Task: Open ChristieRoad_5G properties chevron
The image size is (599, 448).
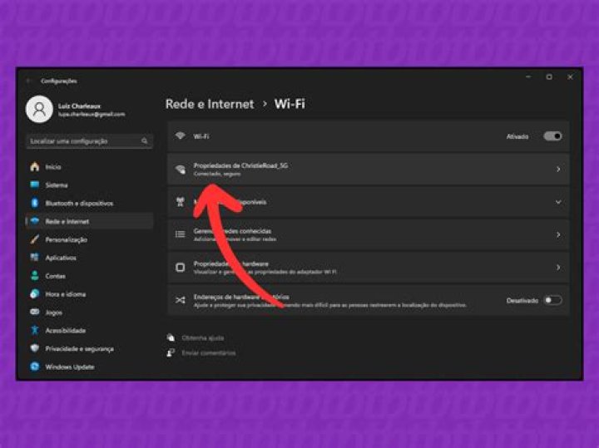Action: tap(557, 170)
